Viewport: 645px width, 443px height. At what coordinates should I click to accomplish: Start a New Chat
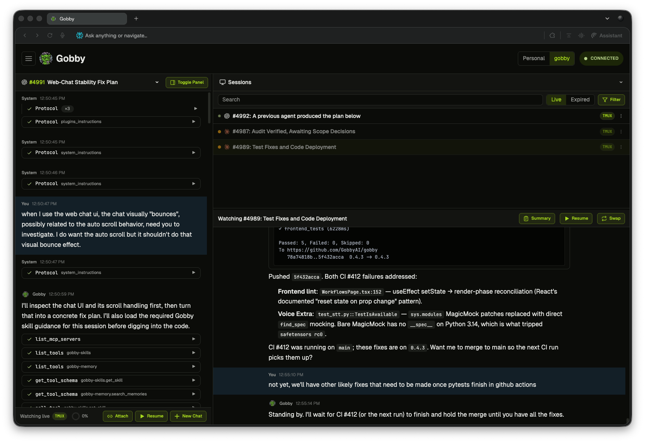[x=188, y=416]
